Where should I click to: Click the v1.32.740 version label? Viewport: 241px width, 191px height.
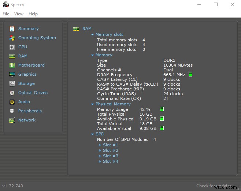click(12, 186)
